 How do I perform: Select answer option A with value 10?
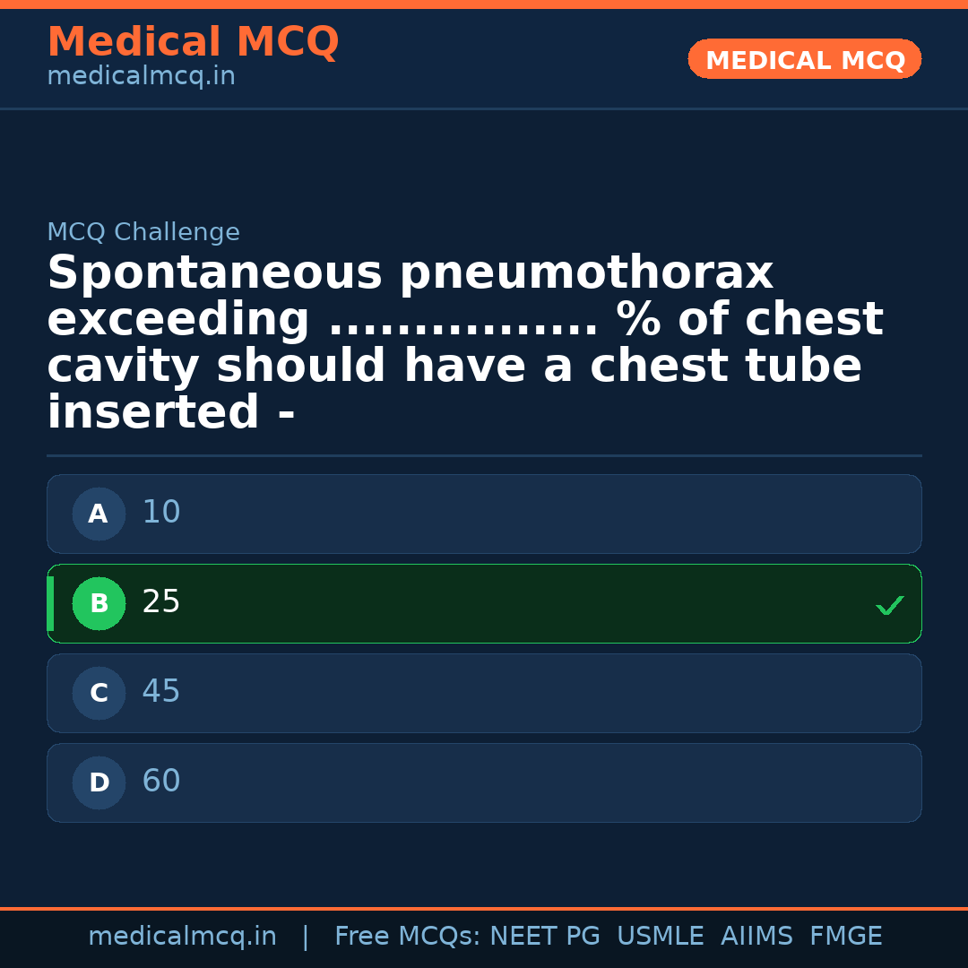[x=484, y=514]
